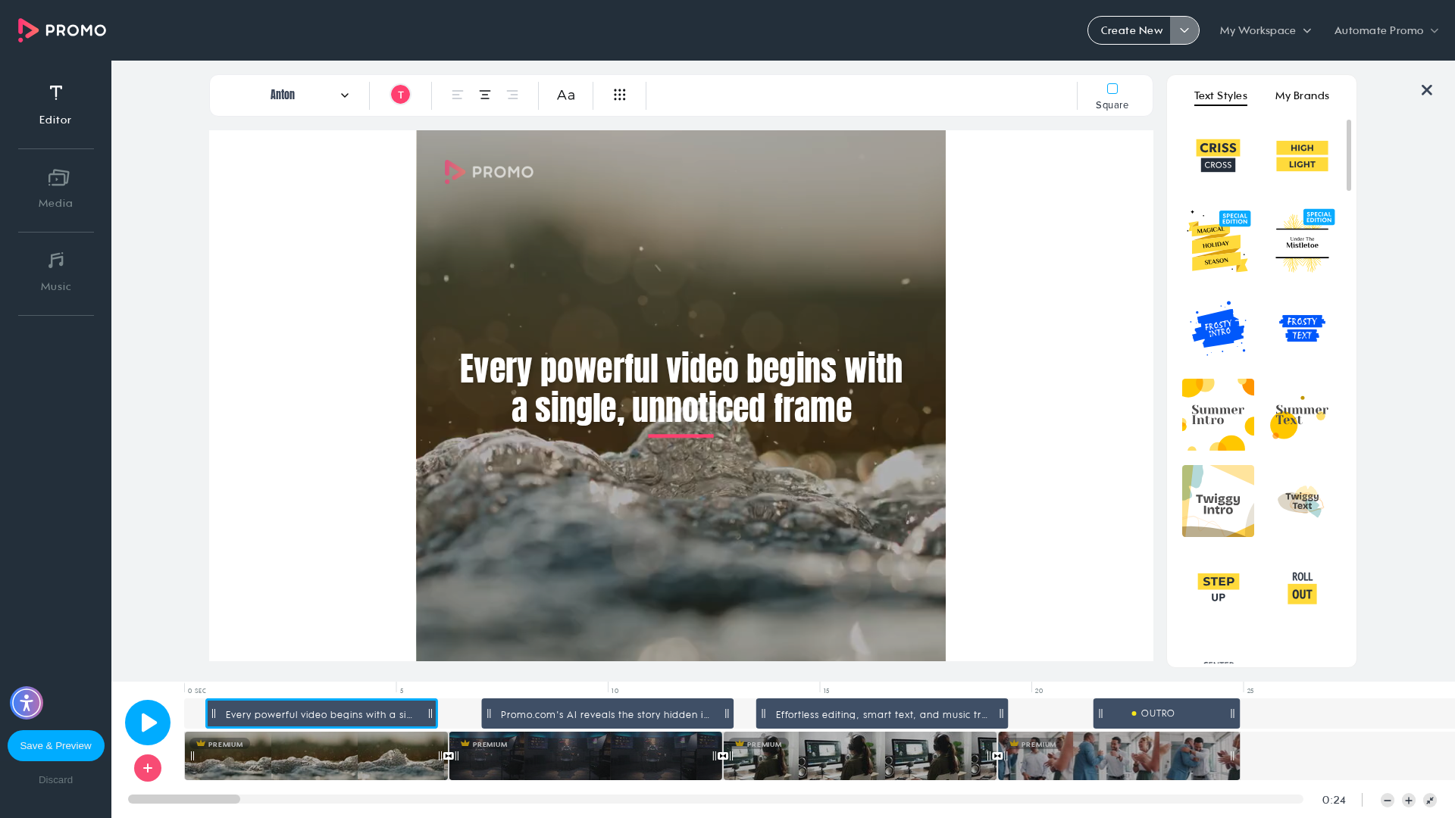Open transition between second and third clips
Screen dimensions: 1455x818
[x=723, y=756]
